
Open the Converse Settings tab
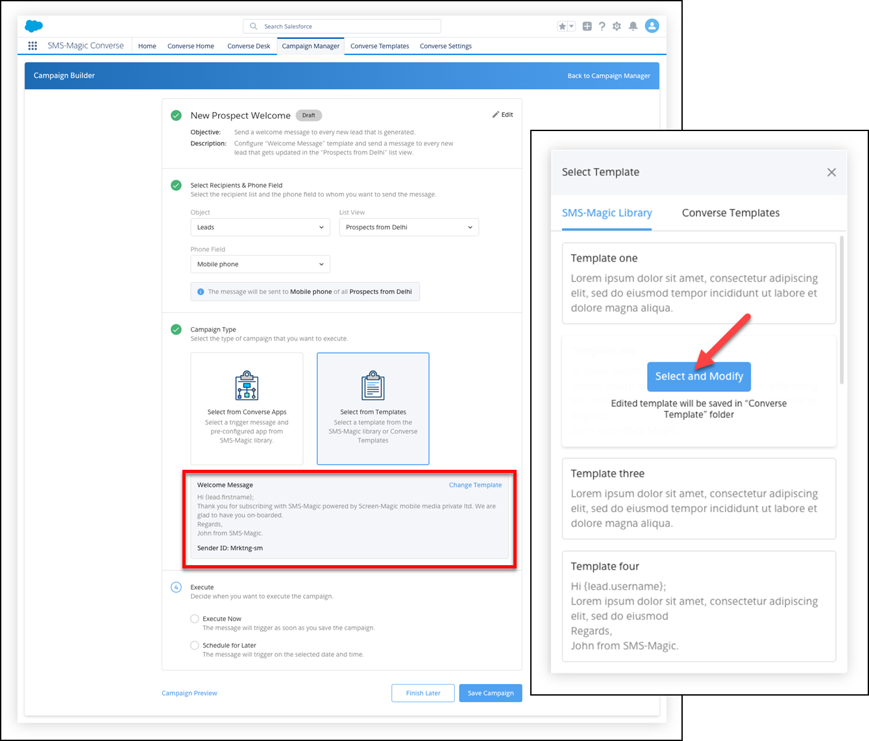point(446,46)
